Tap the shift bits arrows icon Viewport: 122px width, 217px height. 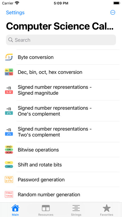(9, 165)
